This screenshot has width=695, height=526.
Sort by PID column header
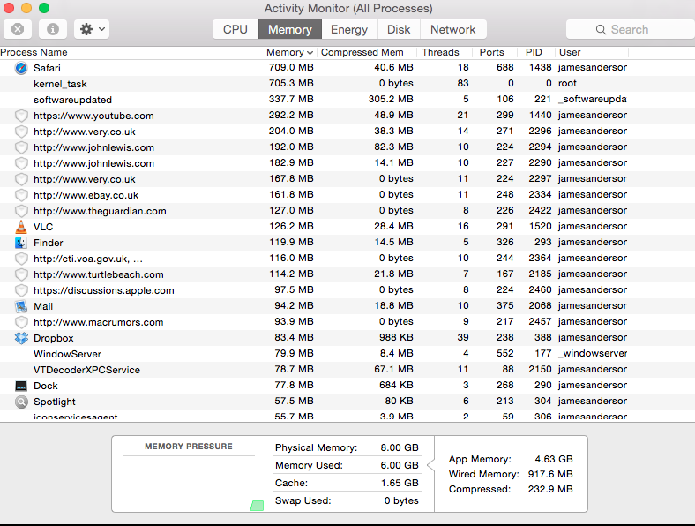(x=536, y=52)
